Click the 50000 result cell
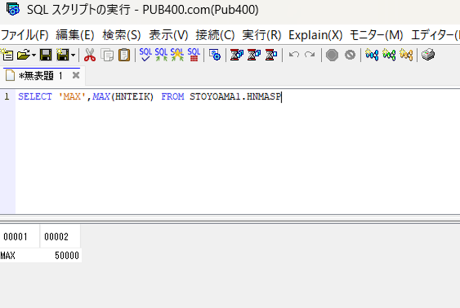The image size is (460, 308). click(61, 256)
